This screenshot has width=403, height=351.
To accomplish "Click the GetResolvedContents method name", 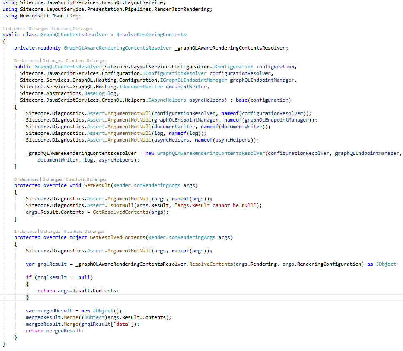I will [111, 237].
